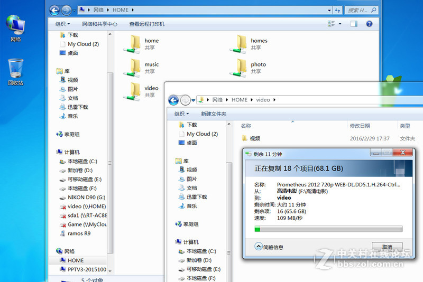
Task: Select 下载 in HOME window sidebar
Action: point(69,35)
